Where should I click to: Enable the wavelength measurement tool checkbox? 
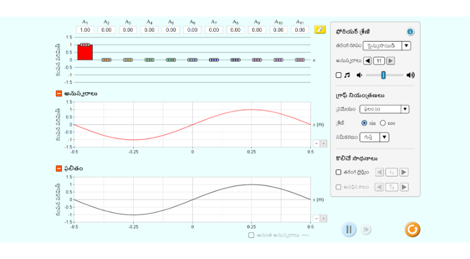(x=339, y=172)
